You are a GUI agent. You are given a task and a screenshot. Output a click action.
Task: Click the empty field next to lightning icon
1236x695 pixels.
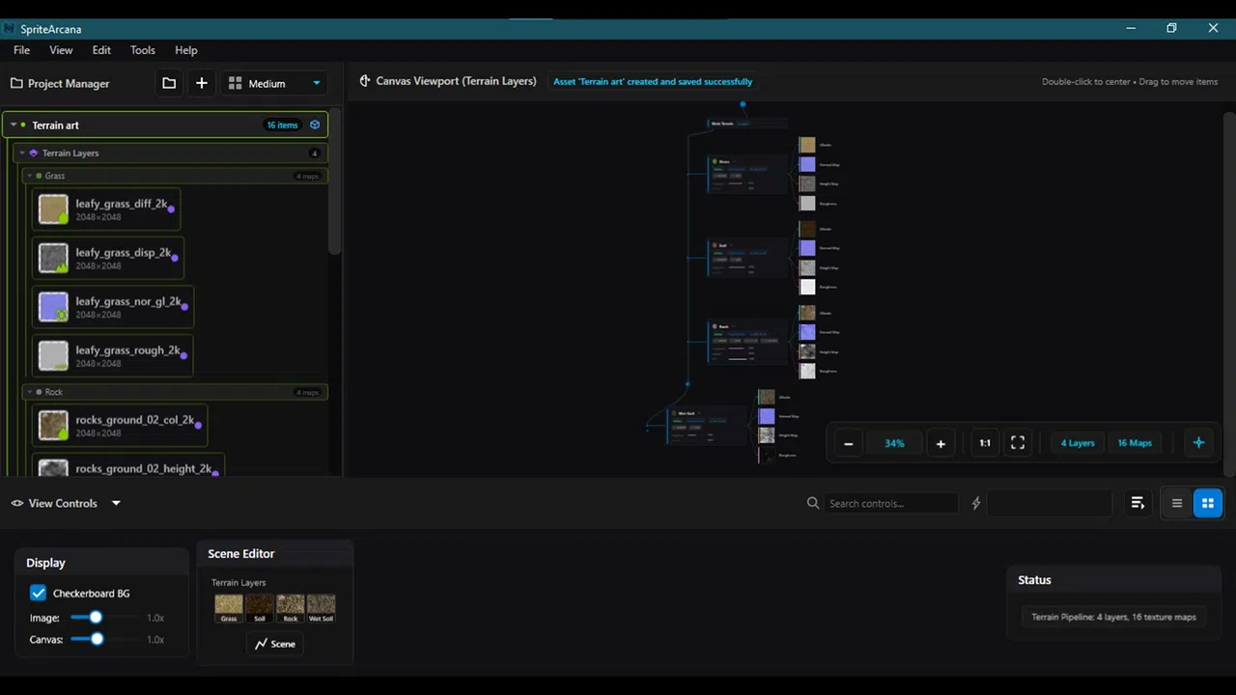pyautogui.click(x=1050, y=503)
